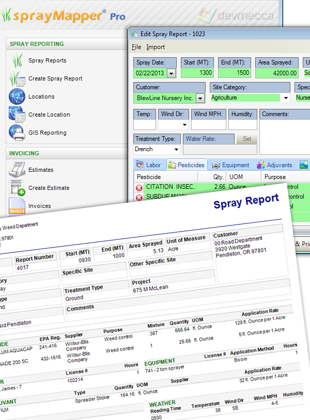Viewport: 310px width, 420px height.
Task: Click the Purpose column header
Action: coord(286,177)
